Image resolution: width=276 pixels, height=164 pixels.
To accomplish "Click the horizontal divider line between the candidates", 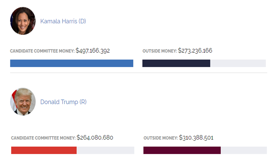I will coord(139,73).
